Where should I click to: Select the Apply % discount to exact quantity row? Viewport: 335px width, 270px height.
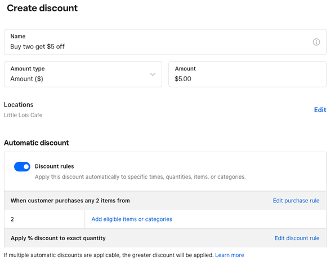tap(165, 238)
